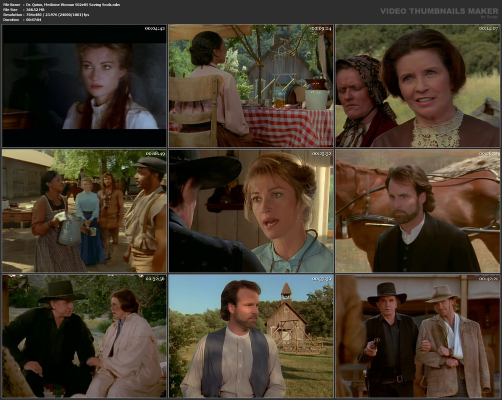Screen dimensions: 502x400
Task: Select the thumbnail timestamped 00:09:24
Action: [251, 86]
